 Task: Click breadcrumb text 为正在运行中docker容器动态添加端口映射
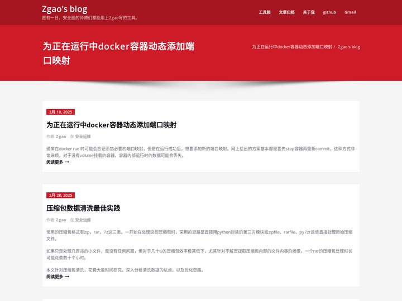click(x=292, y=47)
